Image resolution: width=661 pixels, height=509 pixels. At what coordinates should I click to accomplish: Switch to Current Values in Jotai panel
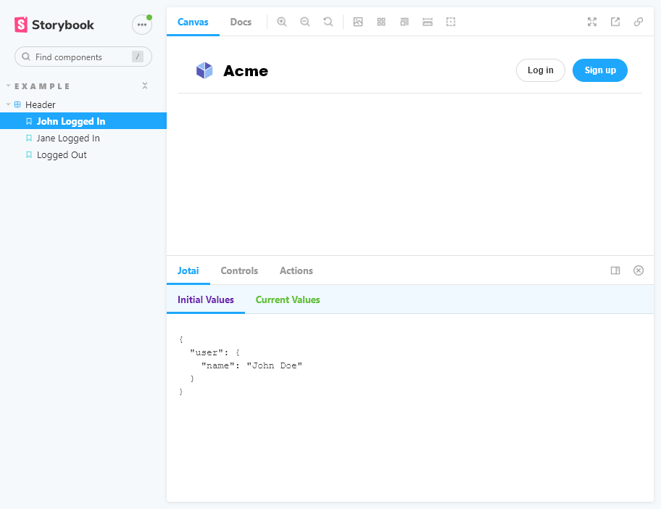[x=287, y=299]
